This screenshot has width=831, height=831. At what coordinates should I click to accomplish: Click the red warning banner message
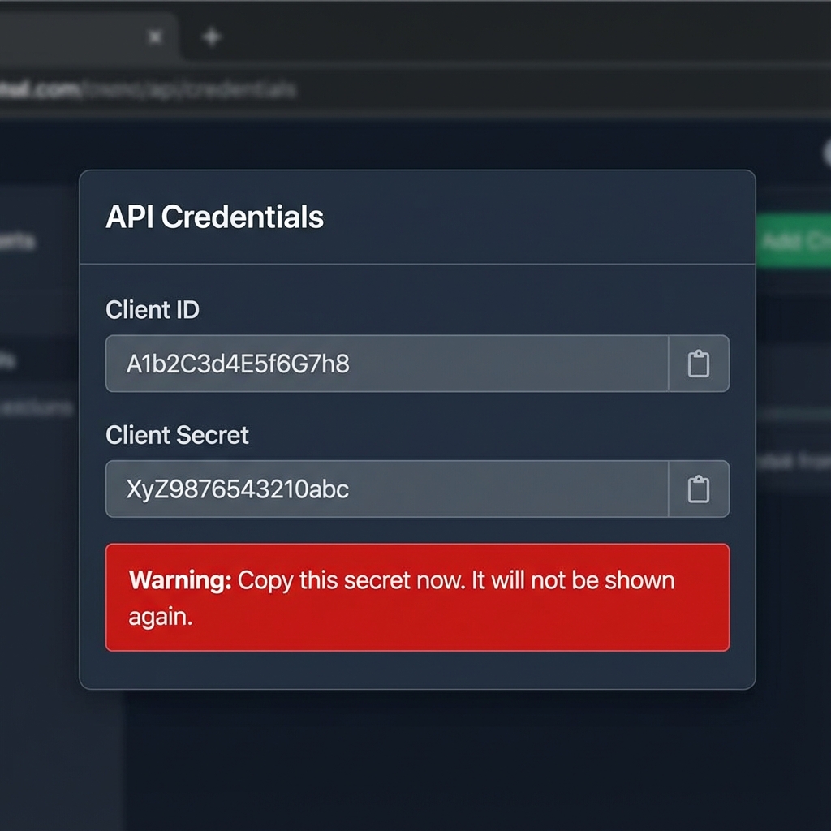pyautogui.click(x=418, y=597)
